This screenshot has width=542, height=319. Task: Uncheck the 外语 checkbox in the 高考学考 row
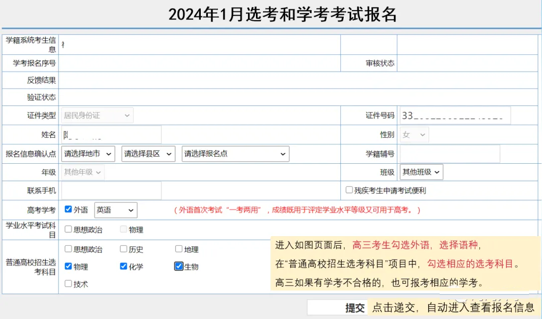tap(68, 209)
